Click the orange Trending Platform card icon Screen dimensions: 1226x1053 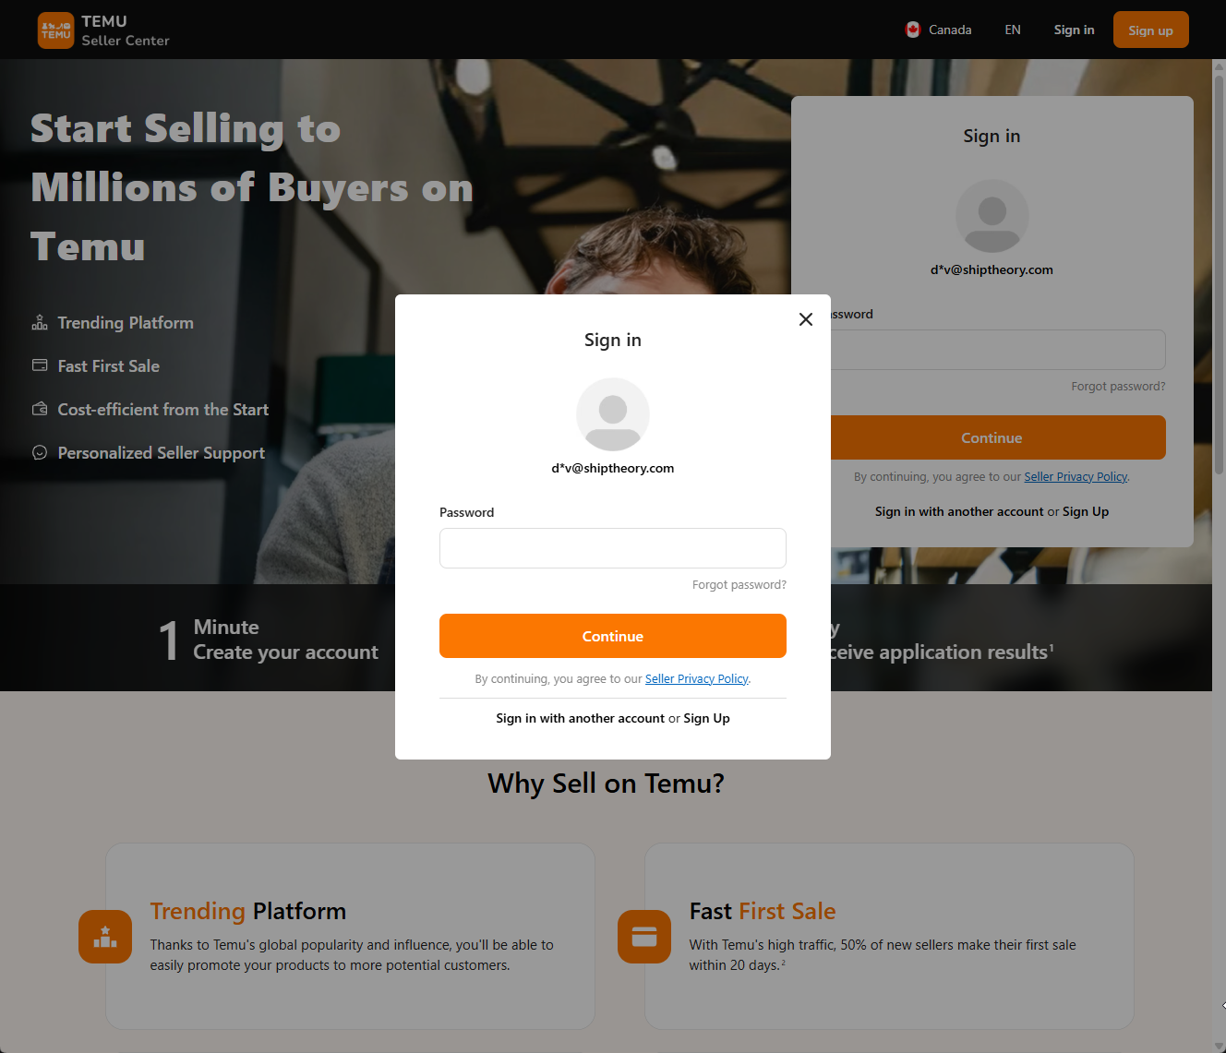pyautogui.click(x=105, y=937)
